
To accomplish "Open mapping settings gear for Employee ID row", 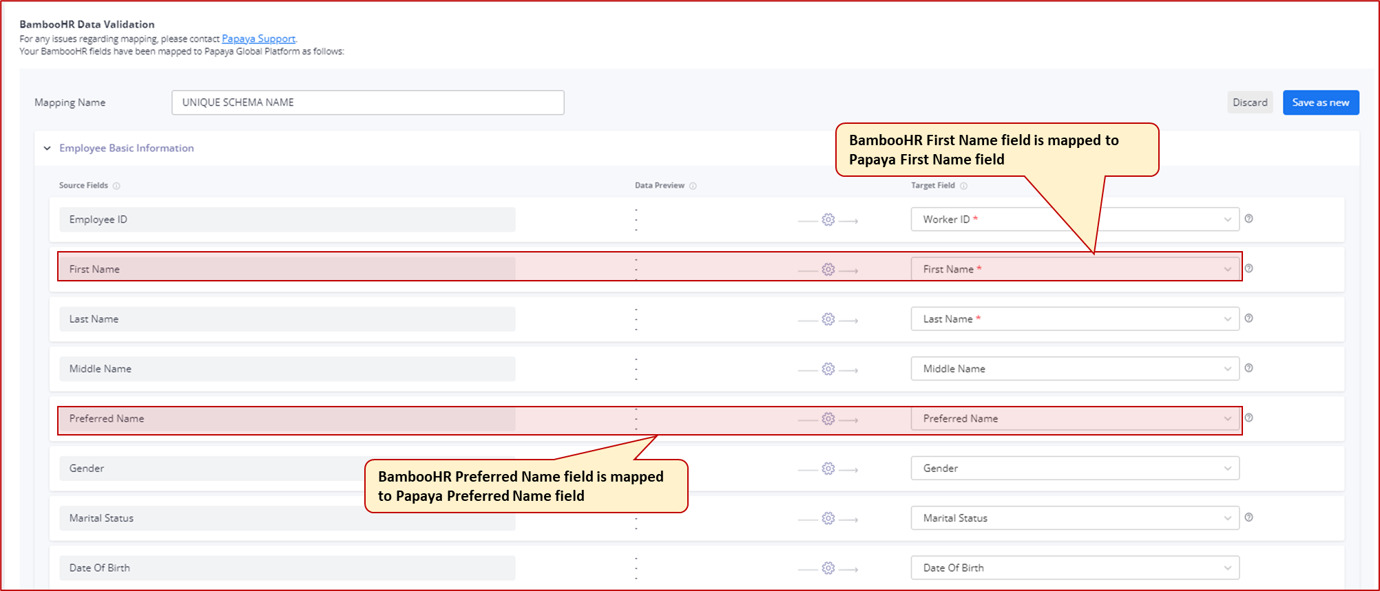I will [828, 219].
